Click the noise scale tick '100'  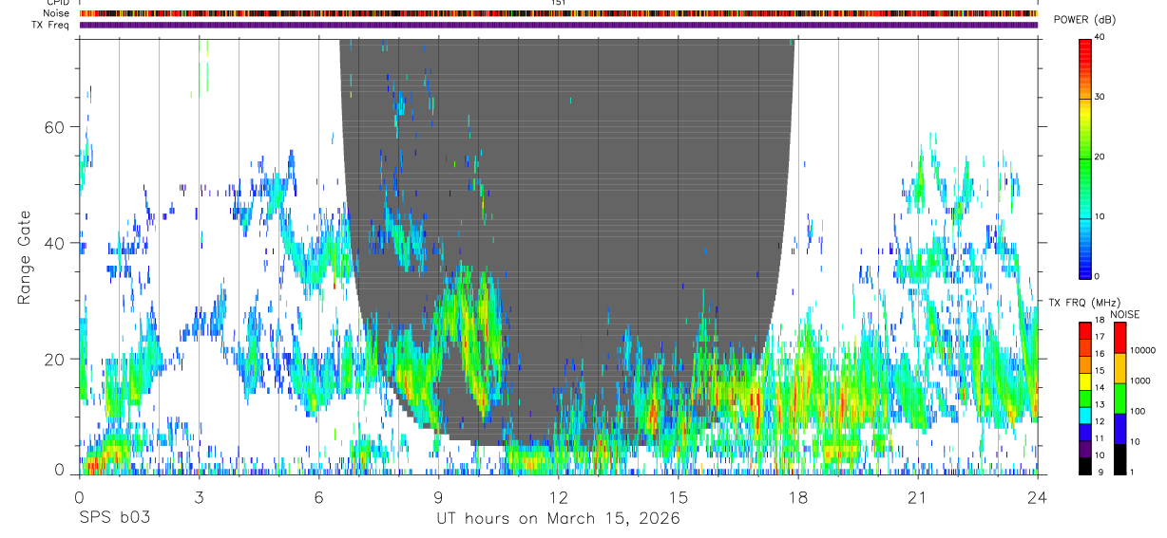tap(1137, 412)
